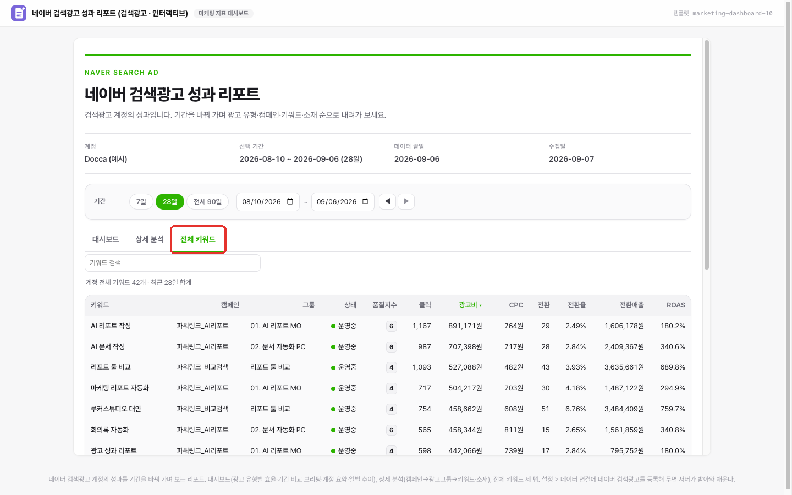This screenshot has width=792, height=495.
Task: Click the inner report panel scrollbar
Action: (707, 155)
